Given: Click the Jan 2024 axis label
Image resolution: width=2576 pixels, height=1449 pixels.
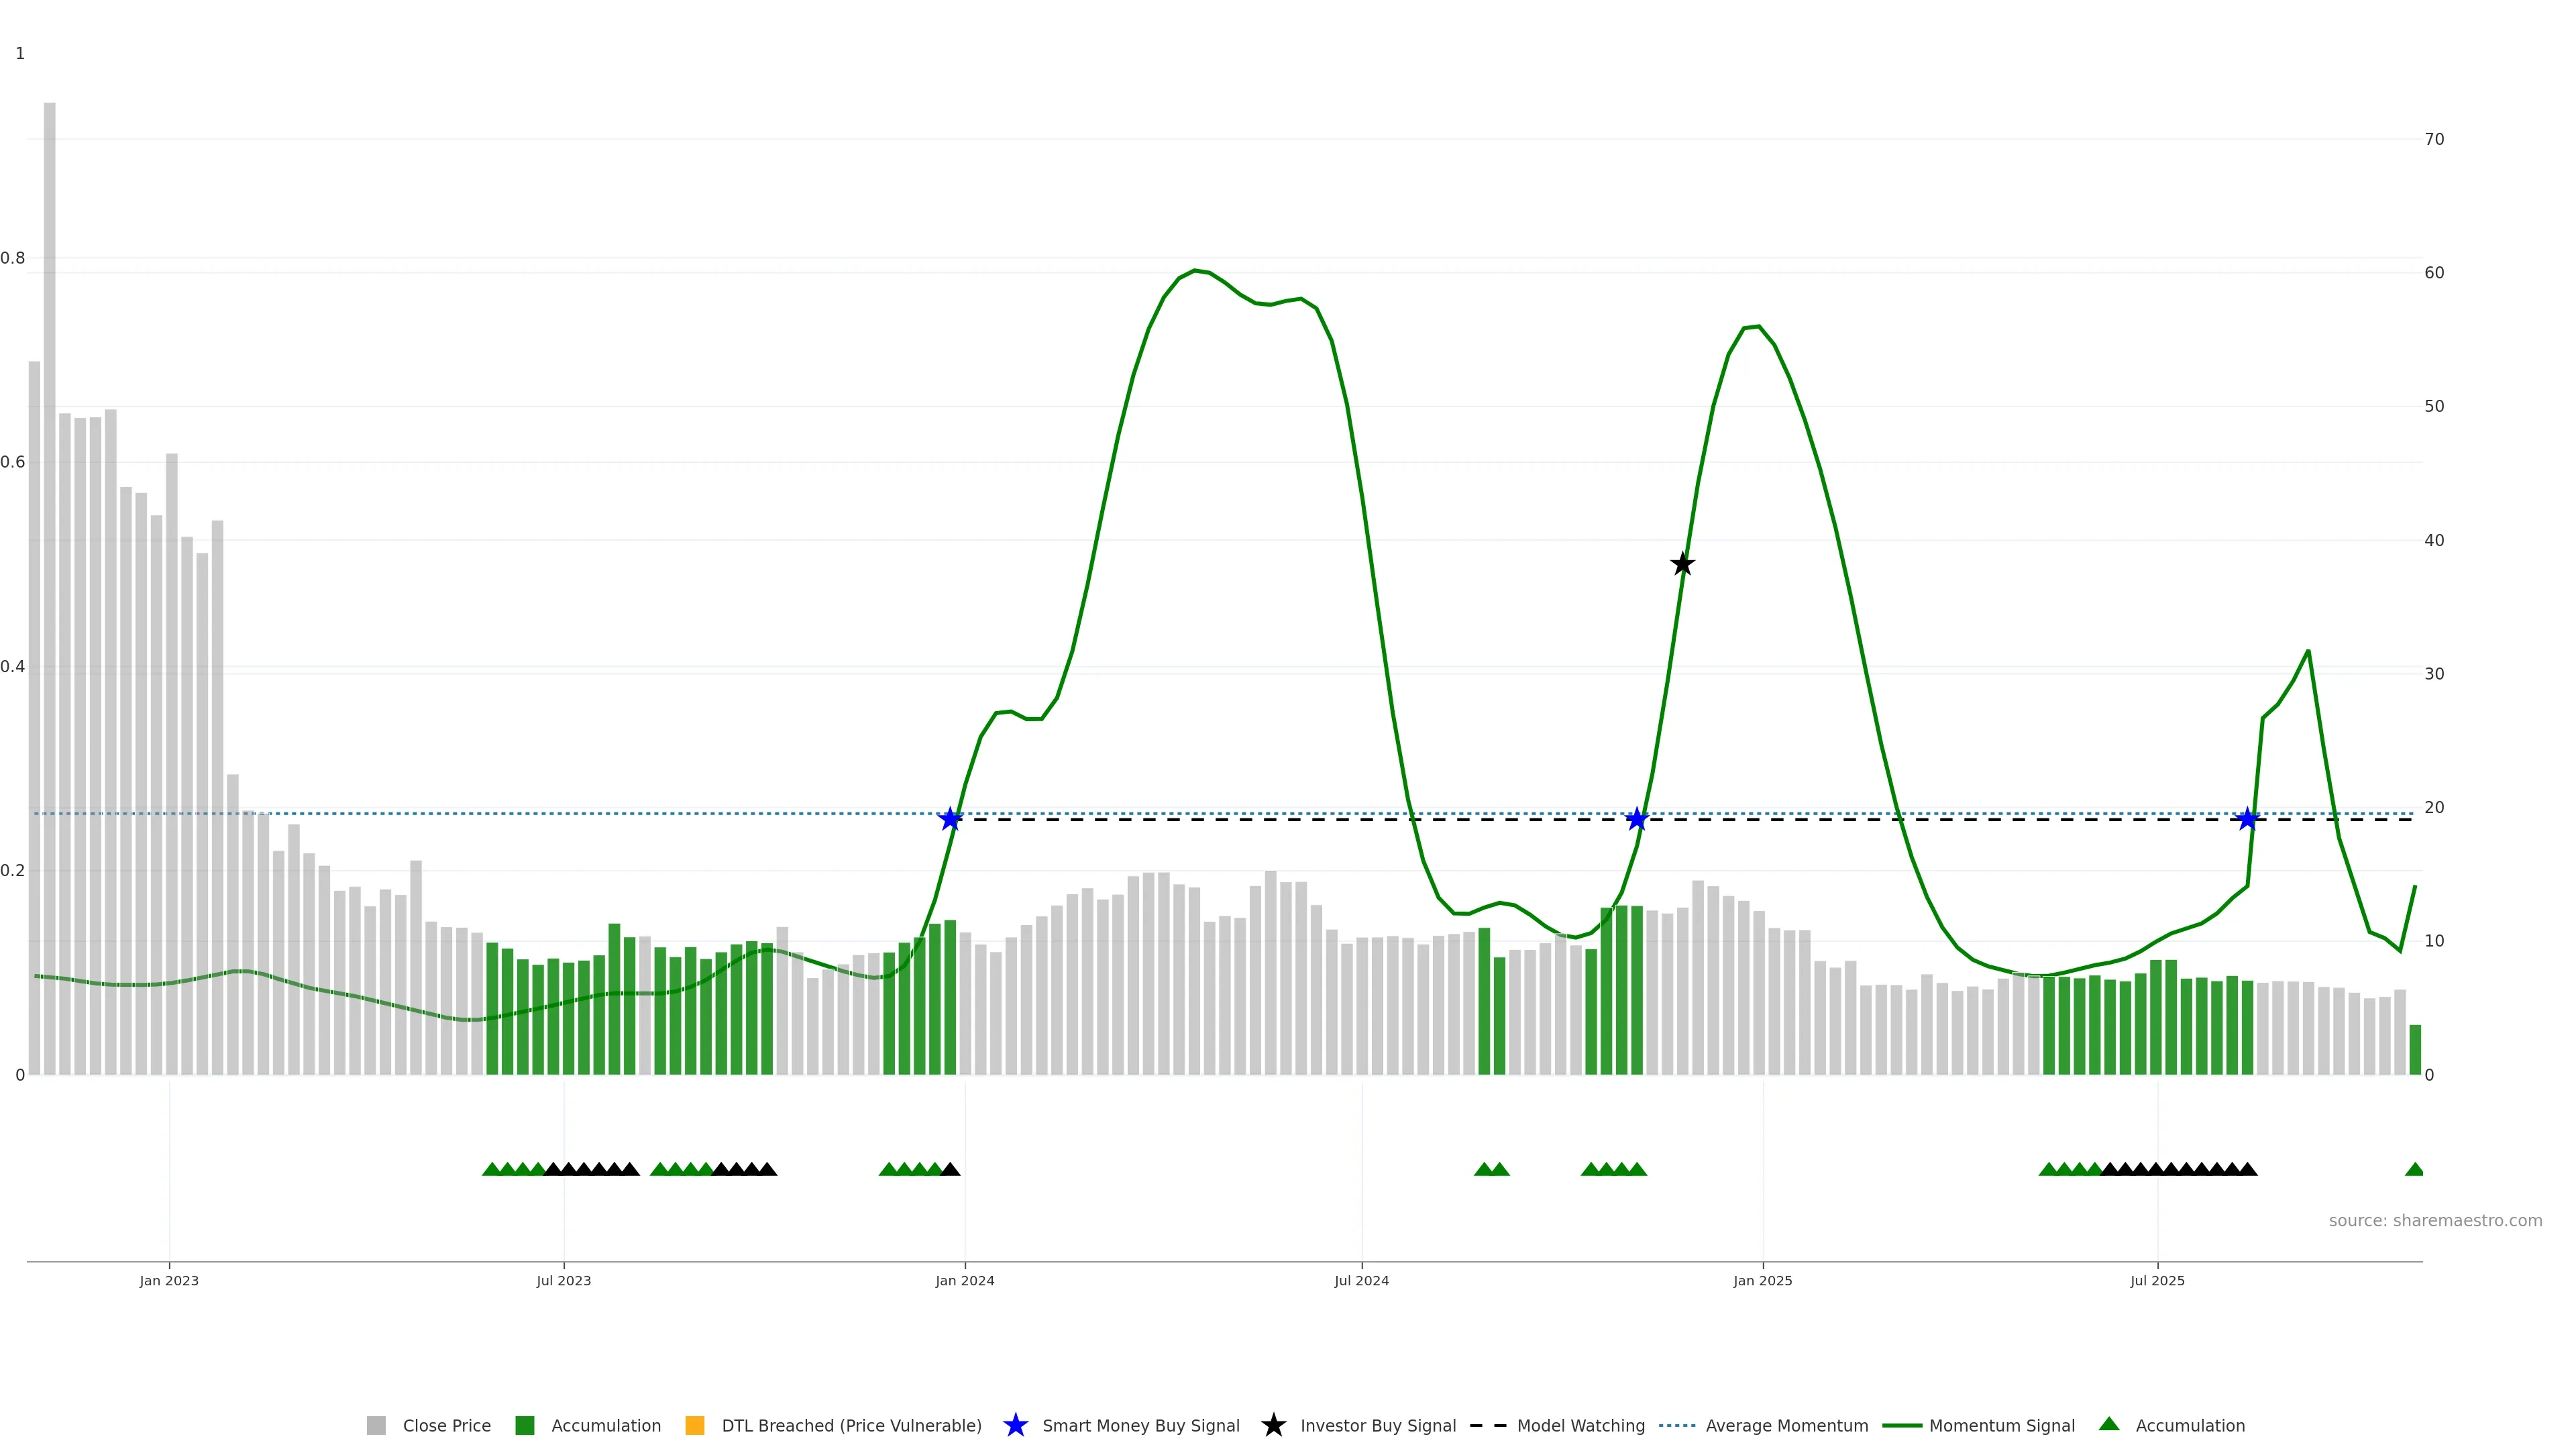Looking at the screenshot, I should tap(965, 1280).
